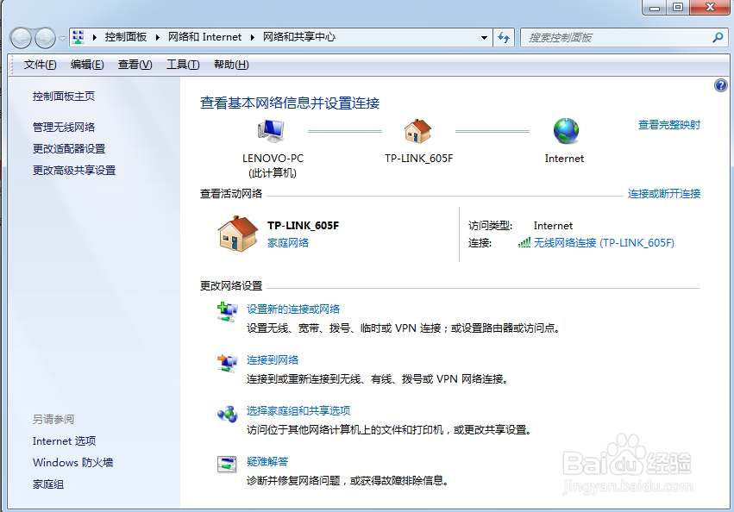Screen dimensions: 734x512
Task: Open 更改高级共享设置 in sidebar
Action: (x=74, y=171)
